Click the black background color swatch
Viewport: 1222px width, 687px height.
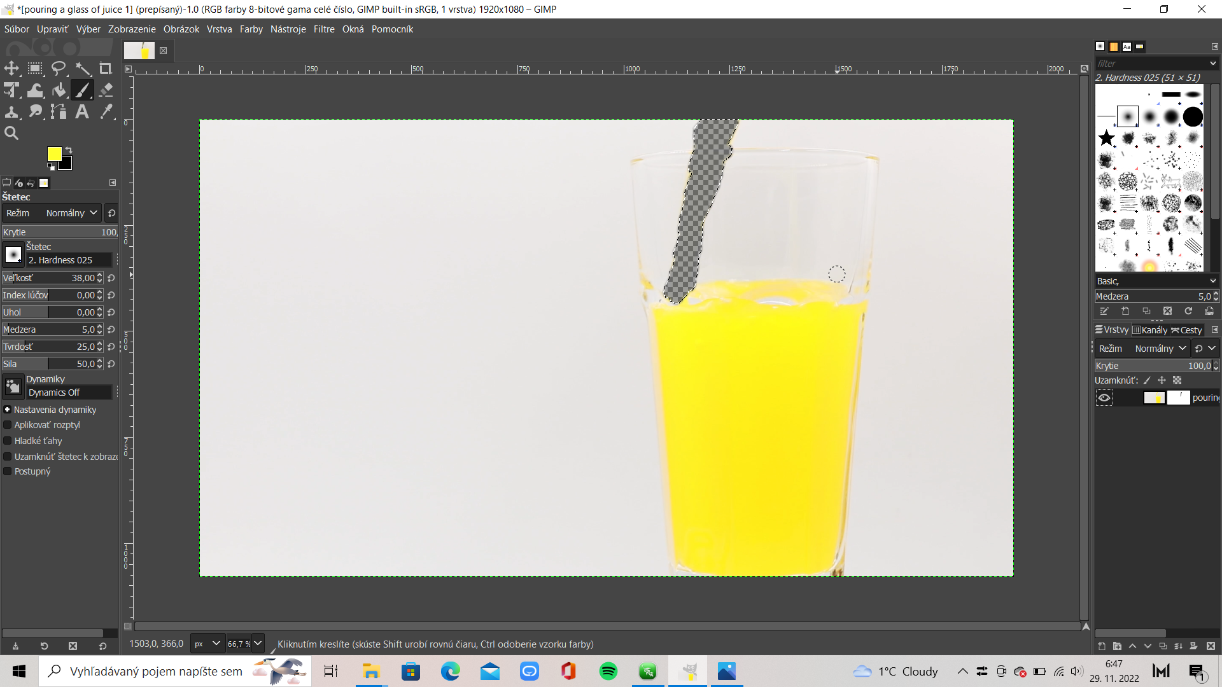tap(66, 164)
